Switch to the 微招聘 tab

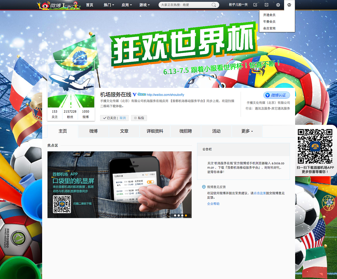click(186, 131)
